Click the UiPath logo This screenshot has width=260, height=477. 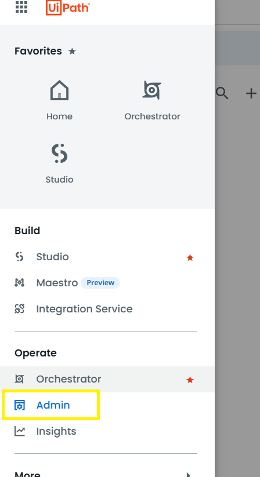click(67, 8)
